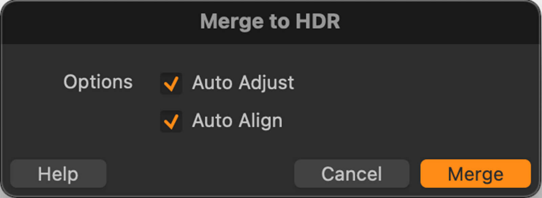Click the orange checkmark beside Auto Align
Screen dimensions: 542x198
coord(171,121)
